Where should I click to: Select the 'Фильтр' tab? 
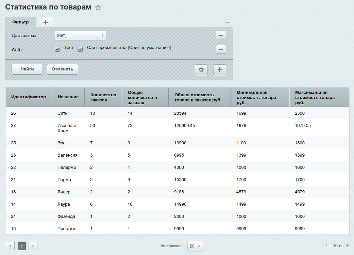(20, 22)
